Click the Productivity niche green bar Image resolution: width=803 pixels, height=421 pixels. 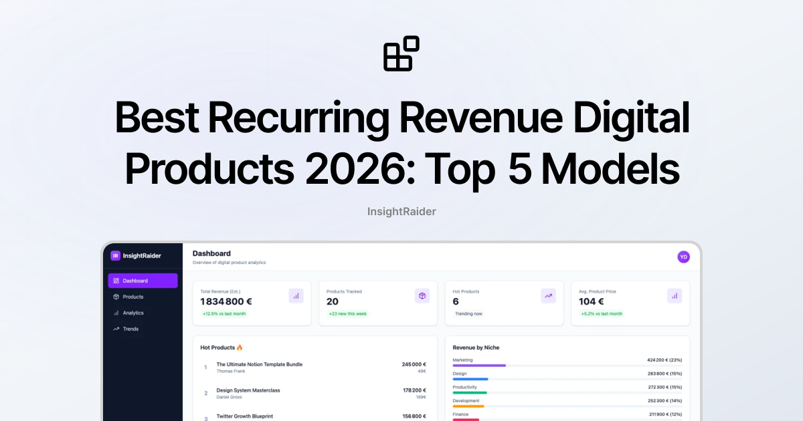point(470,392)
